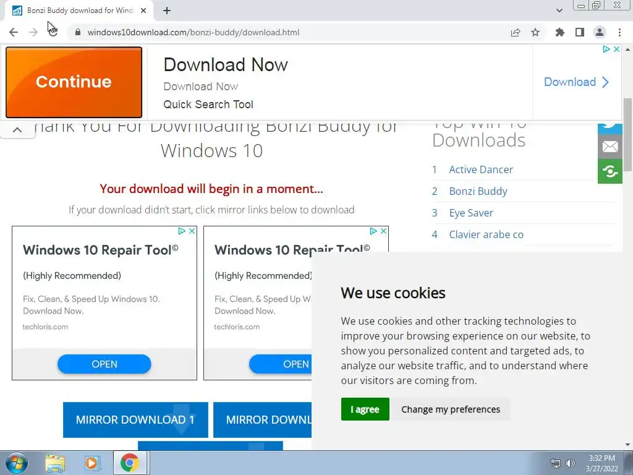Image resolution: width=633 pixels, height=475 pixels.
Task: Click the scrollbar down arrow
Action: (x=627, y=445)
